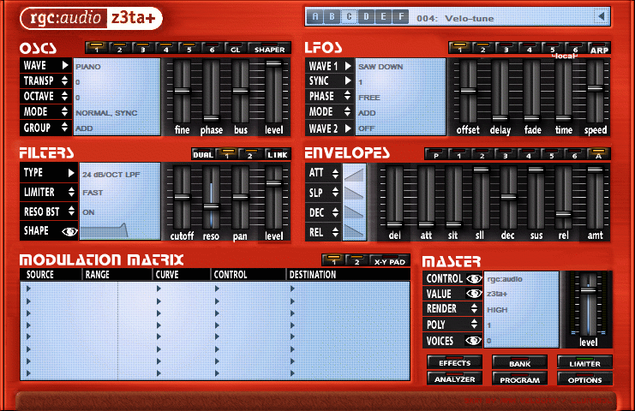Click the modulation matrix page 2 button
635x411 pixels.
(x=356, y=260)
